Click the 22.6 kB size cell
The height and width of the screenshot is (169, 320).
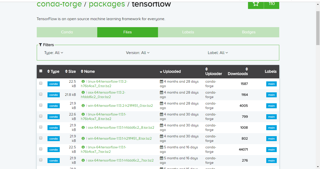72,116
